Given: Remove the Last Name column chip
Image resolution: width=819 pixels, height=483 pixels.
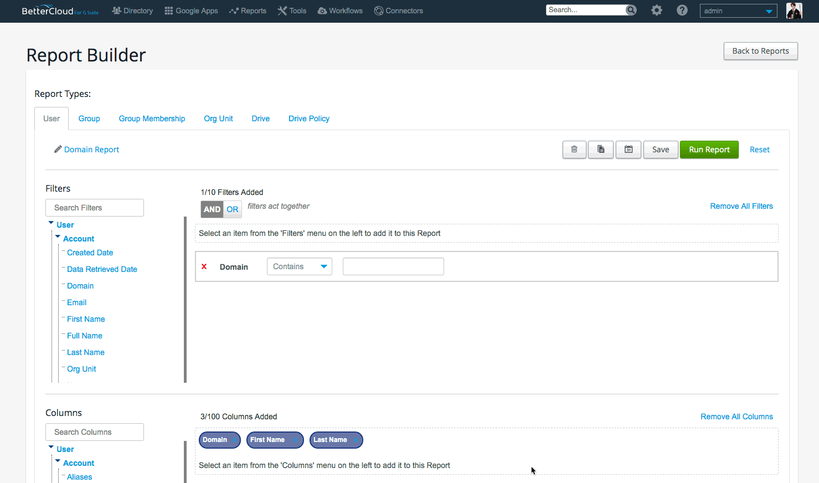Looking at the screenshot, I should point(356,440).
